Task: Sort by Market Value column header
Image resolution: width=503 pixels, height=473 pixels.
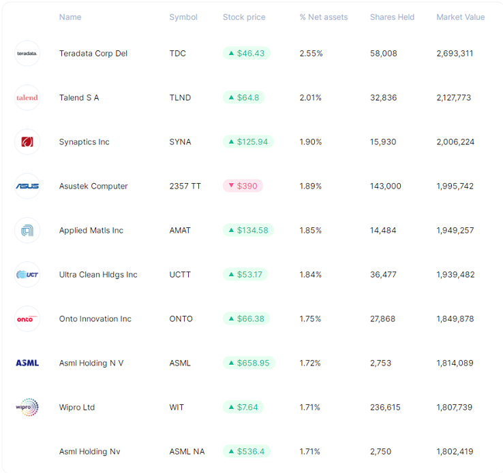Action: tap(461, 17)
